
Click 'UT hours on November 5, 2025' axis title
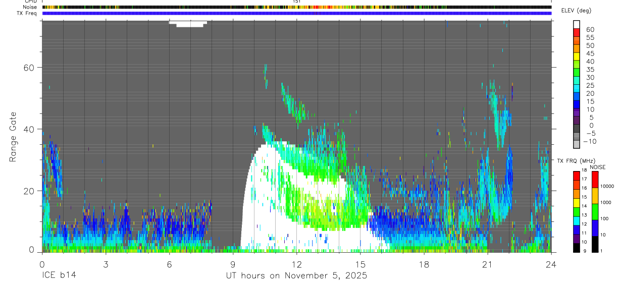coord(296,275)
